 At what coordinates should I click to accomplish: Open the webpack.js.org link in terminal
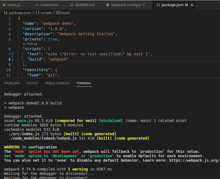tap(194, 160)
